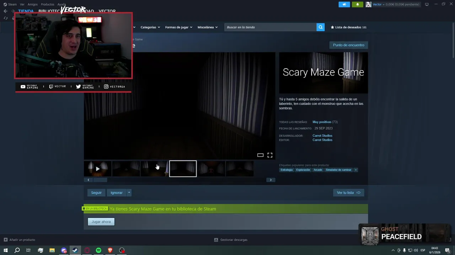The image size is (455, 255).
Task: Open the green notifications bell
Action: coord(357,4)
